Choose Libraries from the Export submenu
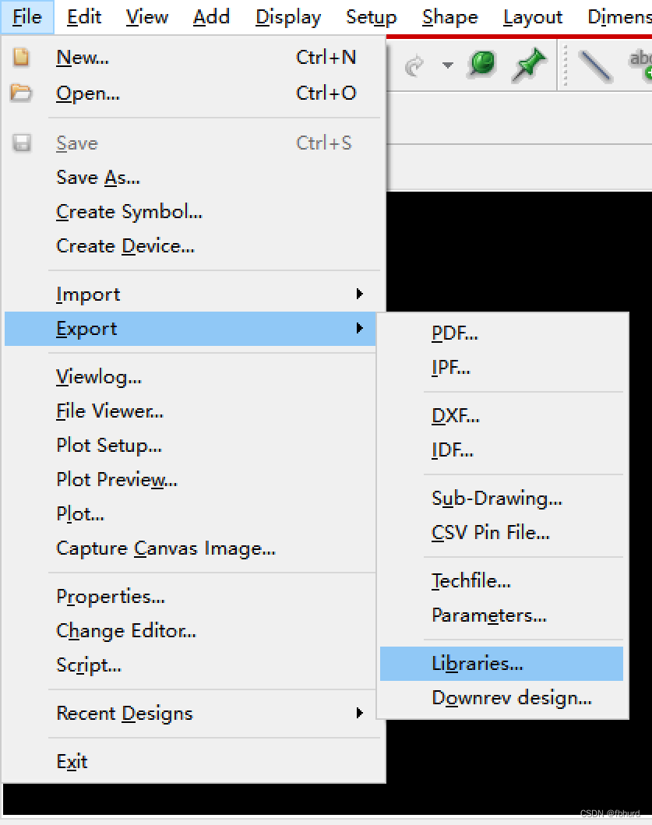 tap(477, 664)
